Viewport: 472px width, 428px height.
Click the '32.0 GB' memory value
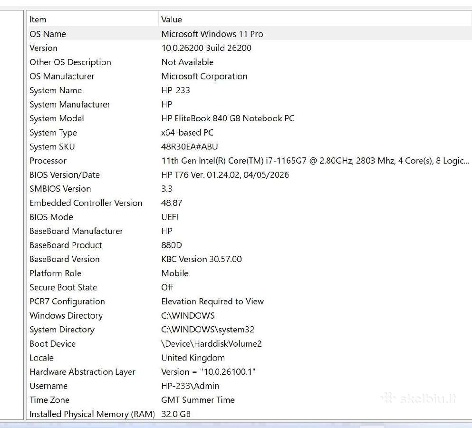pyautogui.click(x=176, y=414)
